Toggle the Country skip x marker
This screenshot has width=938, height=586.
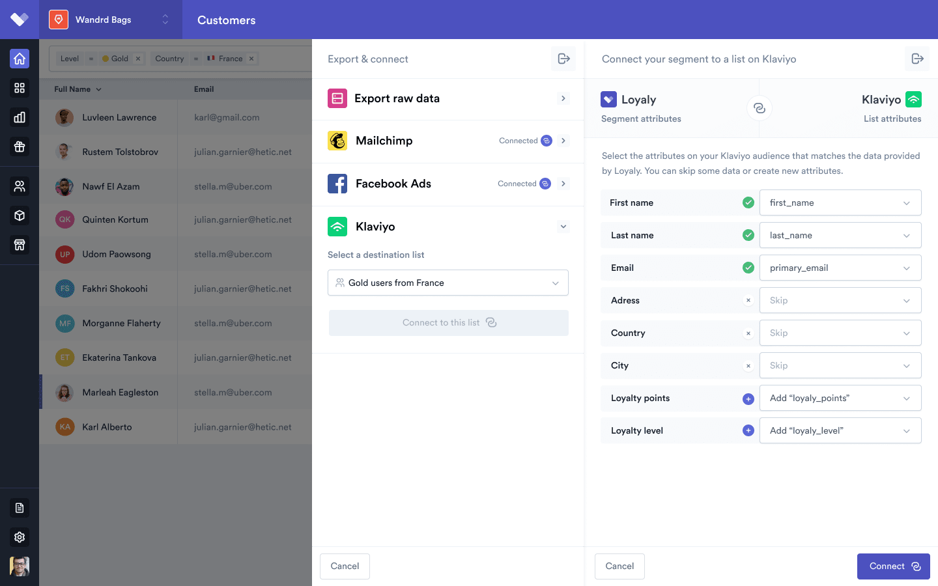(x=748, y=333)
